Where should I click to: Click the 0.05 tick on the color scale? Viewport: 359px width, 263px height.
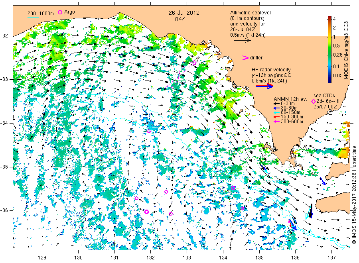point(338,76)
